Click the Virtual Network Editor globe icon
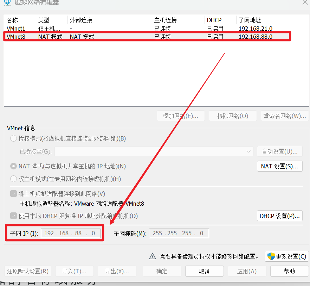The height and width of the screenshot is (286, 310). 7,2
